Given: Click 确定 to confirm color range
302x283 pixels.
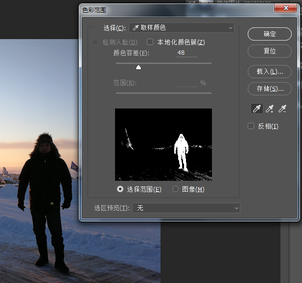Looking at the screenshot, I should (x=270, y=34).
